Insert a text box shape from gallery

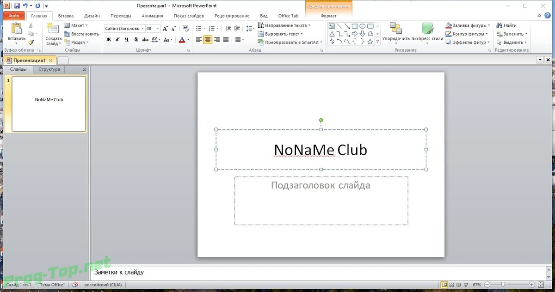[x=331, y=26]
